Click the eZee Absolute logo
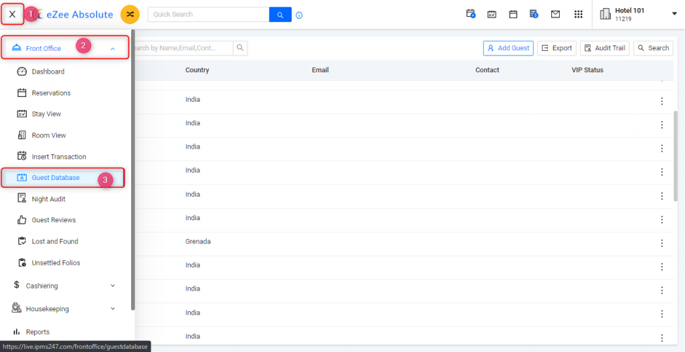This screenshot has width=685, height=352. pos(74,15)
